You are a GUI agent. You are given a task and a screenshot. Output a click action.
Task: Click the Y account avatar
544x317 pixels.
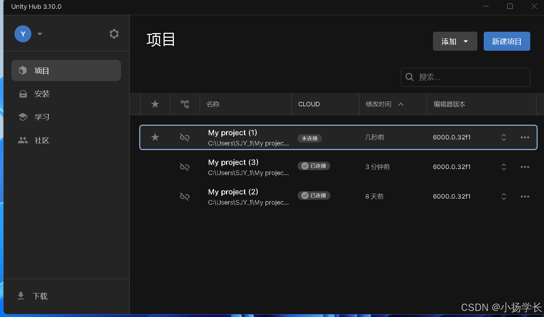pos(23,34)
